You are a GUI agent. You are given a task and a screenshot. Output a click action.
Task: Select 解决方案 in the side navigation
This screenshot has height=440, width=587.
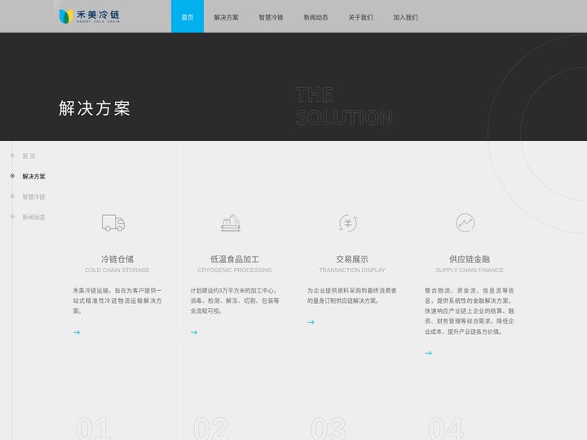pos(33,176)
